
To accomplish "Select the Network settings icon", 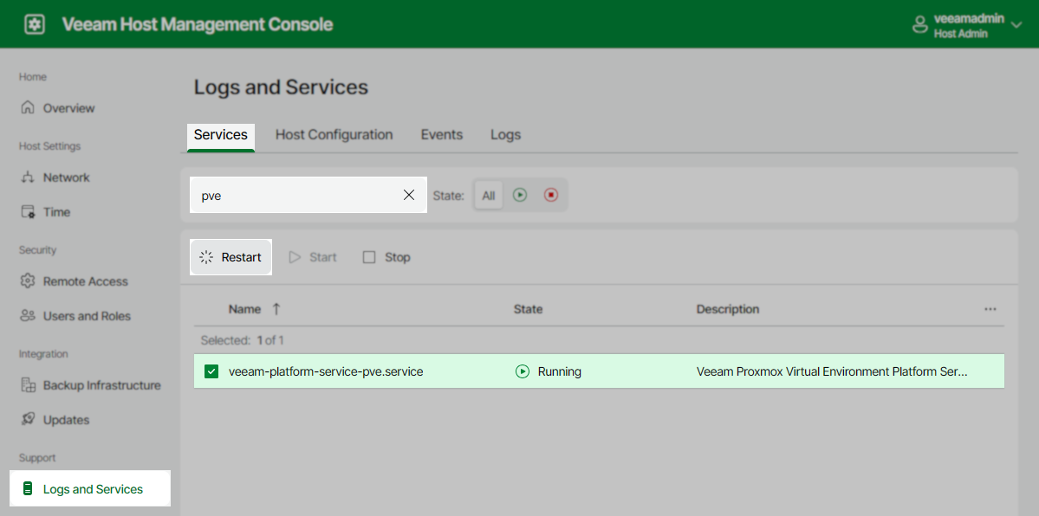I will pyautogui.click(x=27, y=177).
